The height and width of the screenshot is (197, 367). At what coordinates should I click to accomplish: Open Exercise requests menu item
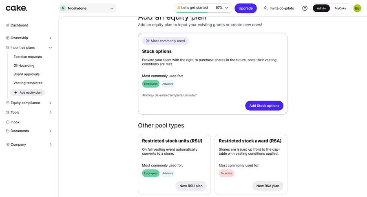coord(28,57)
